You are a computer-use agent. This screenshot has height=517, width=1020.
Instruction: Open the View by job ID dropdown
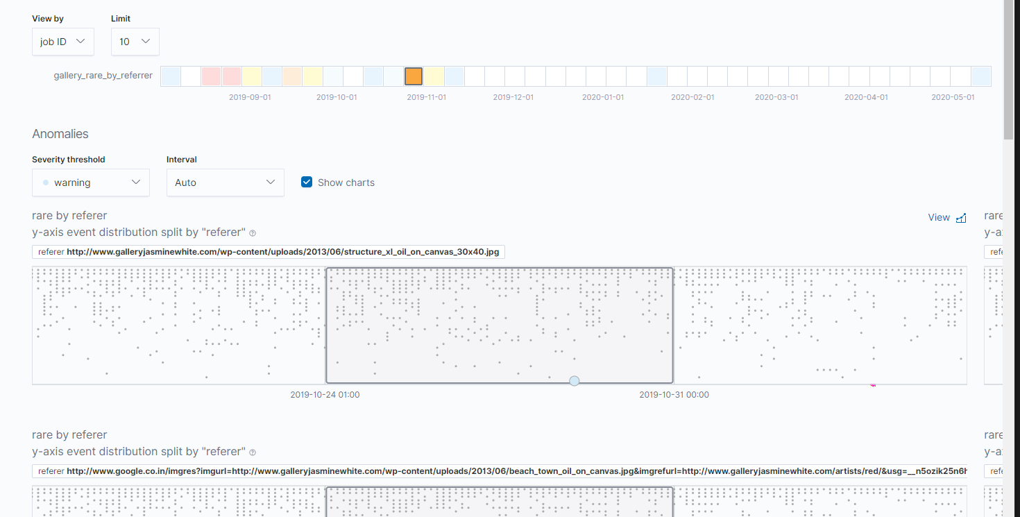(63, 42)
